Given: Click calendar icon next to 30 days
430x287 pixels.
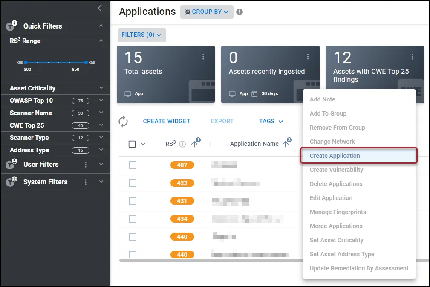Looking at the screenshot, I should coord(254,94).
